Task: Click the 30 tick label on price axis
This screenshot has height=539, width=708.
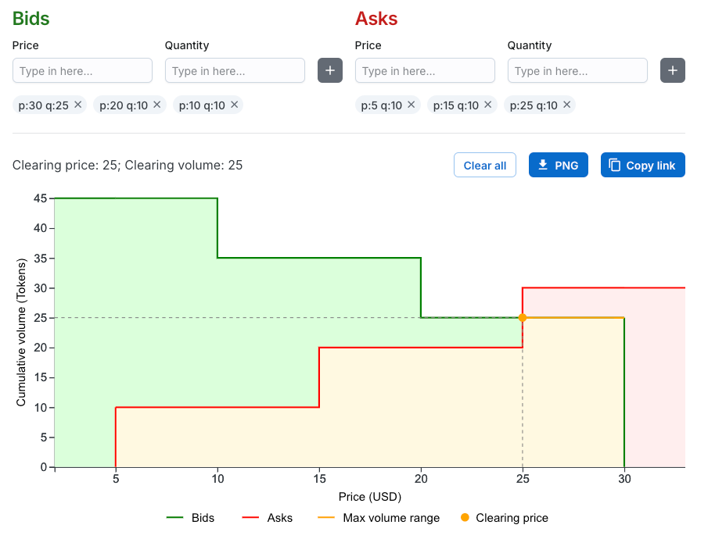Action: tap(624, 479)
